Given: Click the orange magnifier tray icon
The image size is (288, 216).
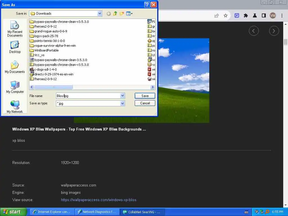Looking at the screenshot, I should tap(267, 212).
